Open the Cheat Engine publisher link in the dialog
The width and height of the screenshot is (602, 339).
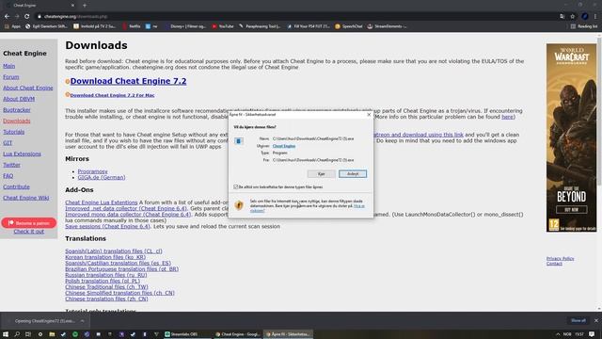pos(284,146)
